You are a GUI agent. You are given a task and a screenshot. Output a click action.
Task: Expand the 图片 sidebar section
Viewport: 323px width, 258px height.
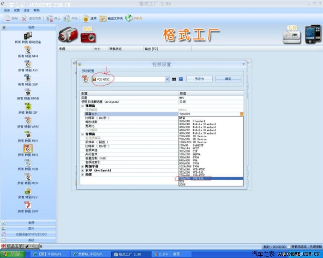tap(29, 229)
